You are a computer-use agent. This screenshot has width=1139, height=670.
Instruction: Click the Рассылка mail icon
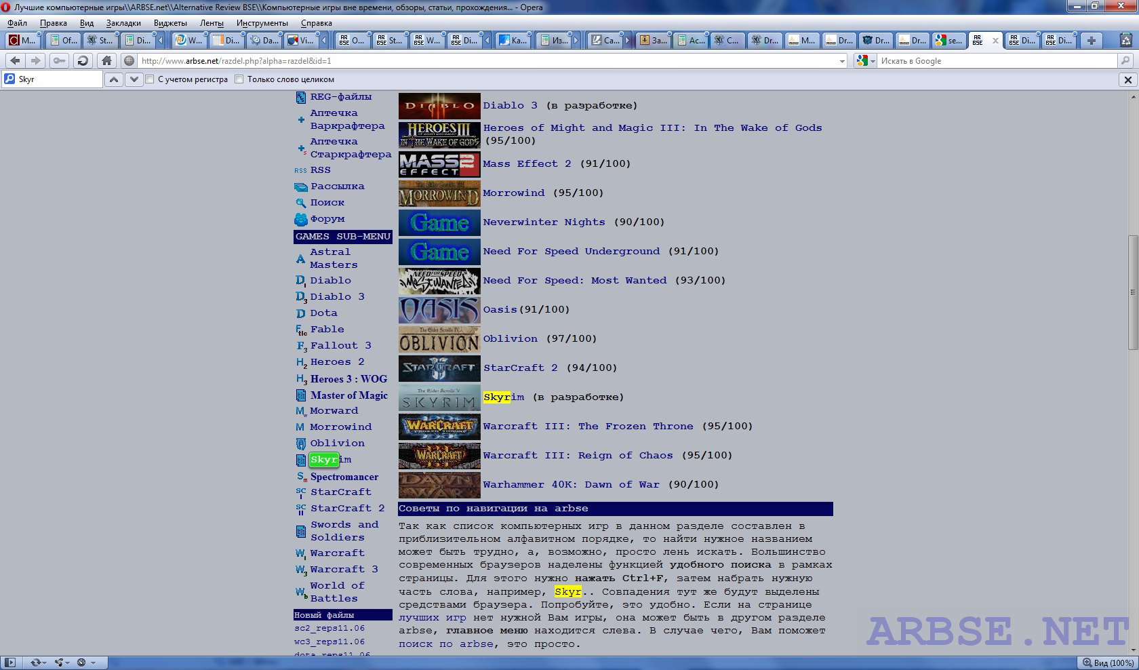(x=301, y=187)
